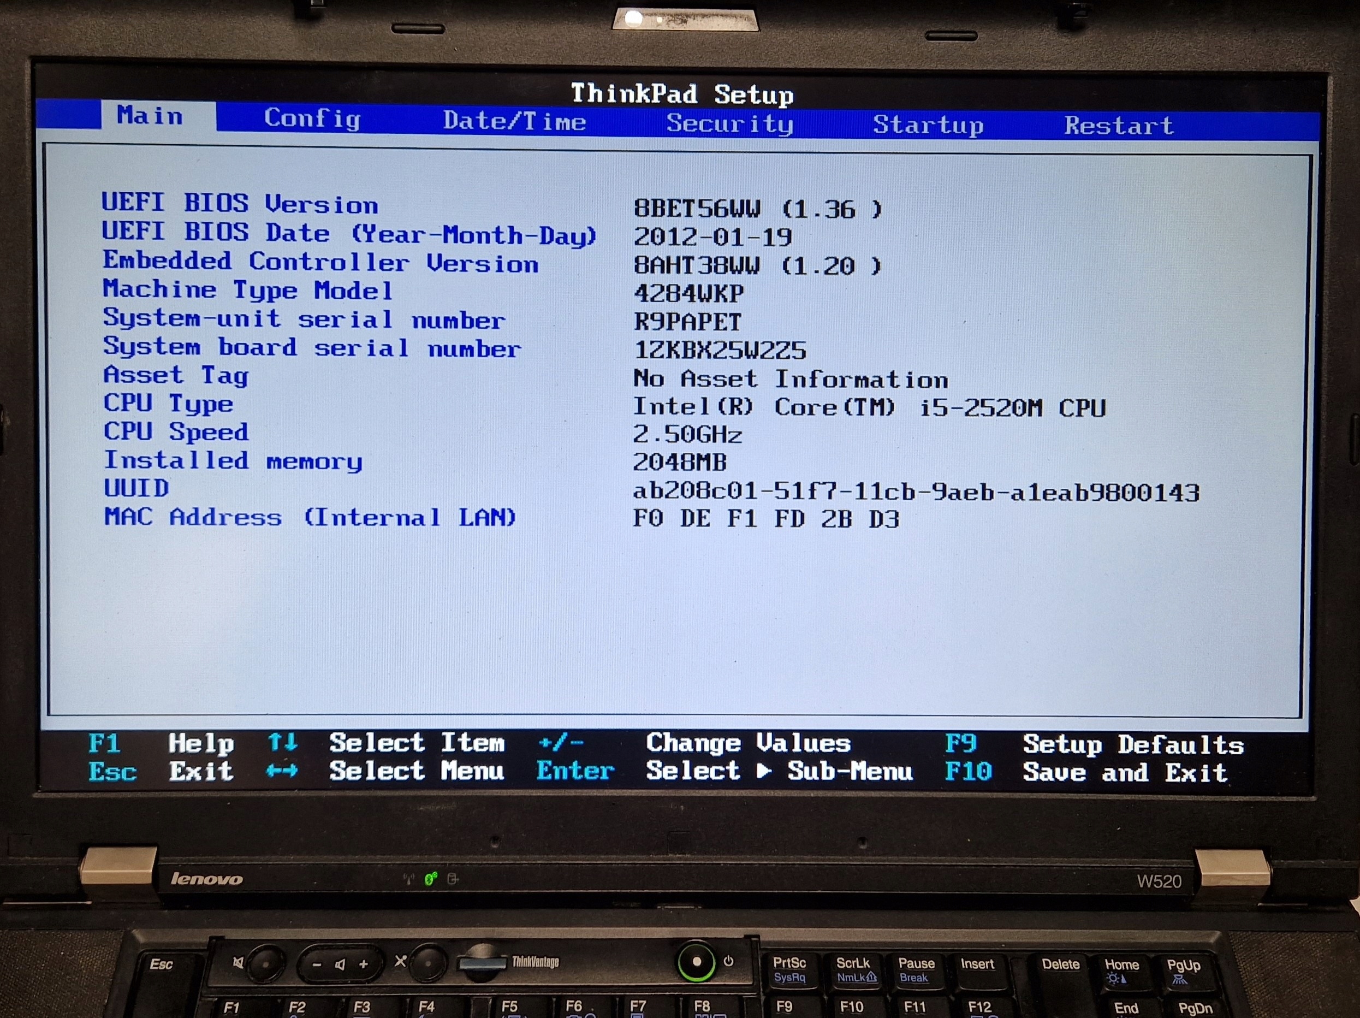Click the F1 Help hint
1360x1018 pixels.
pyautogui.click(x=161, y=743)
